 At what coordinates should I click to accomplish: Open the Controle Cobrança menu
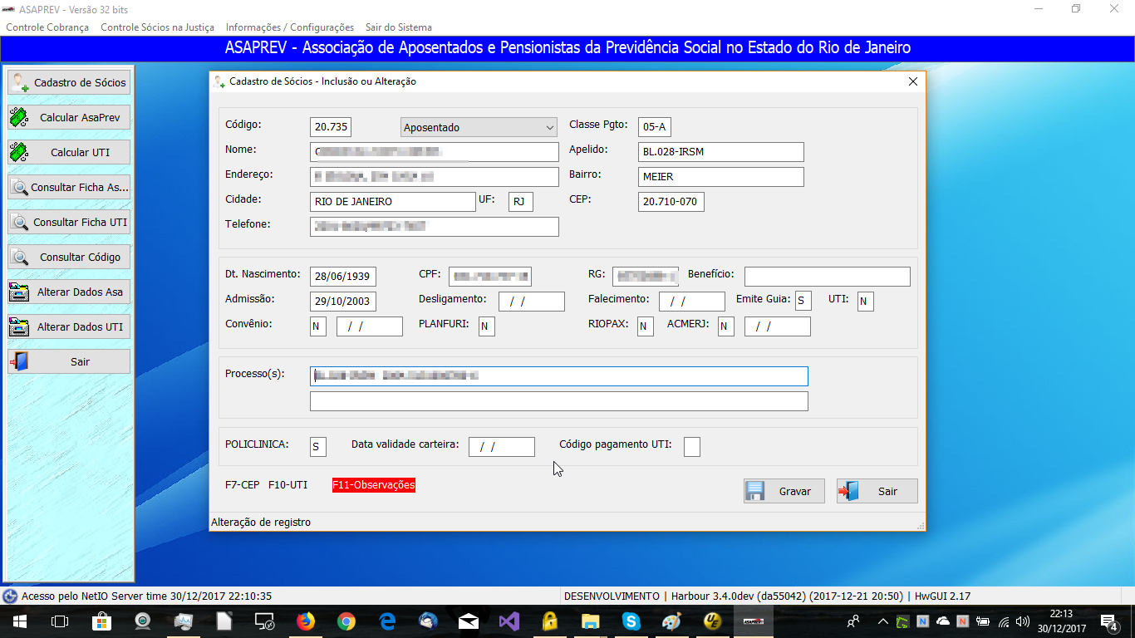coord(47,27)
